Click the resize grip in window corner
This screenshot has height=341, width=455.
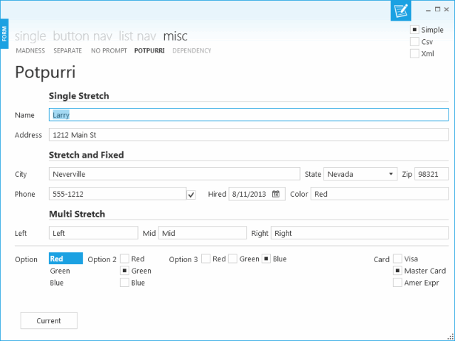(x=451, y=337)
